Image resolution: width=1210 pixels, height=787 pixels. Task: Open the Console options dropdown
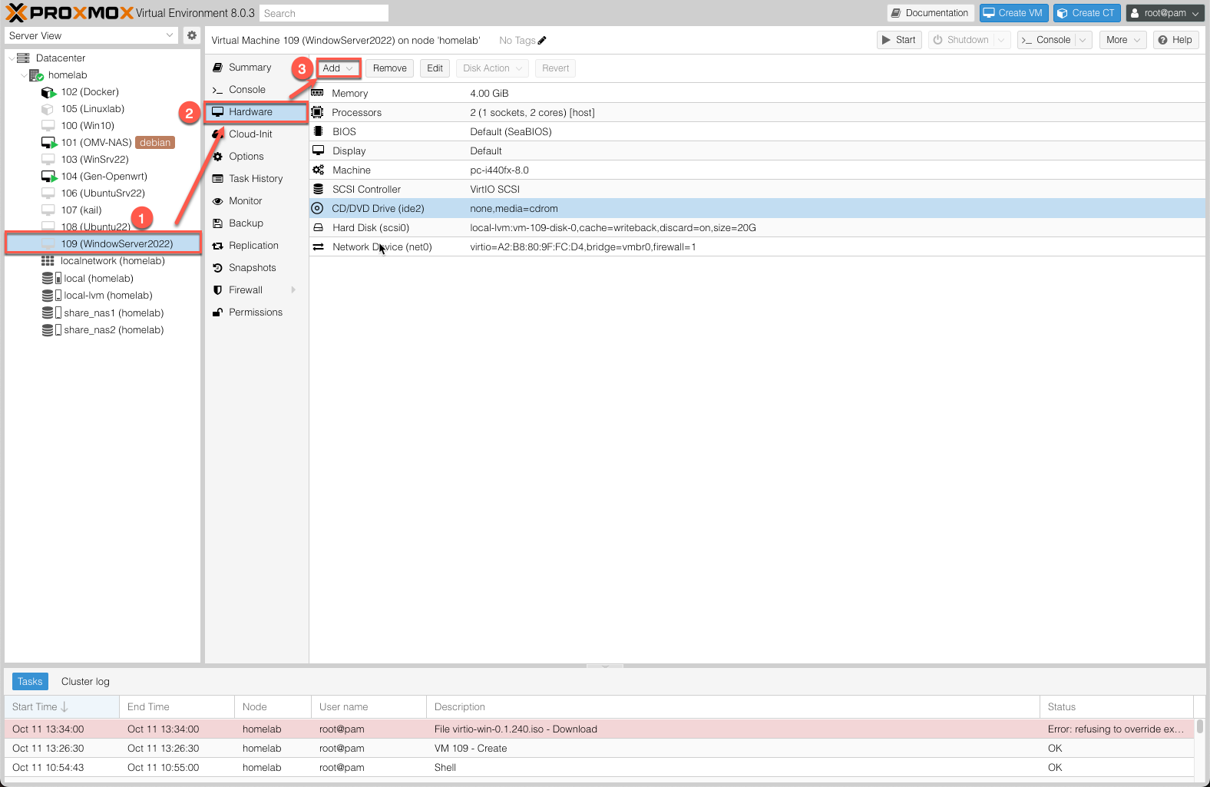(x=1083, y=40)
